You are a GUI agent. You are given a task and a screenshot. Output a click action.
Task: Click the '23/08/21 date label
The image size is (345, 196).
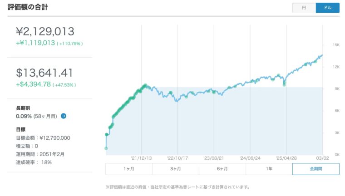[214, 158]
